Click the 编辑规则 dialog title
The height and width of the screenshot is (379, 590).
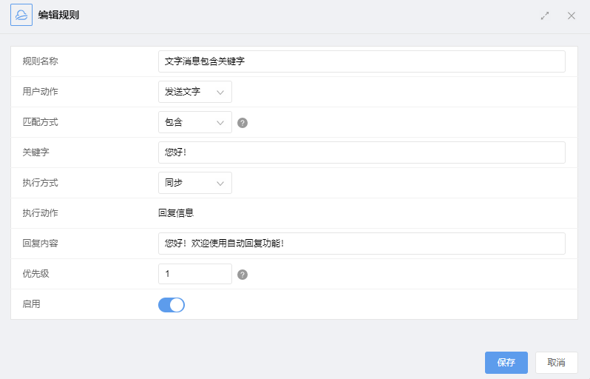coord(58,15)
